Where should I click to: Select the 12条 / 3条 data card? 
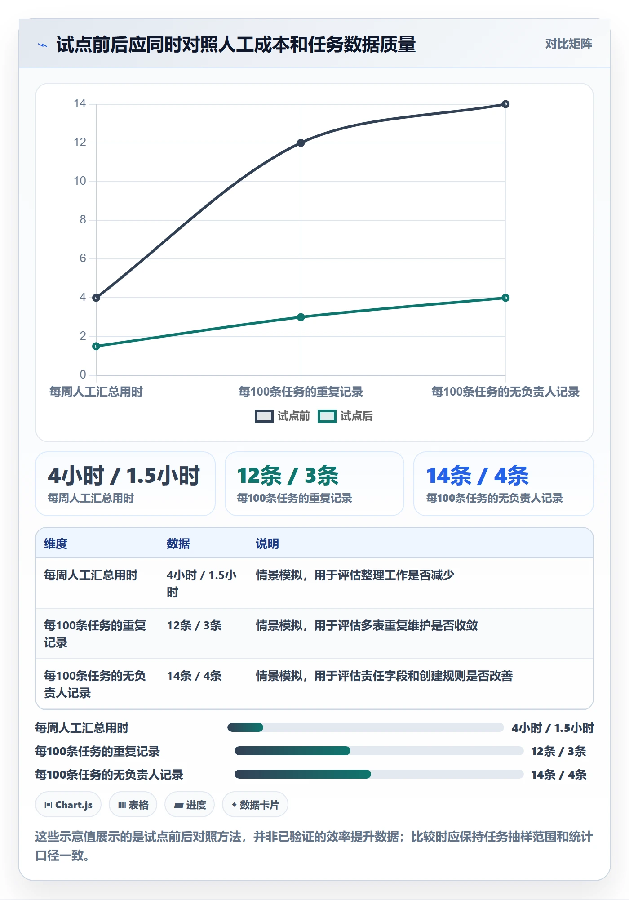(x=314, y=484)
